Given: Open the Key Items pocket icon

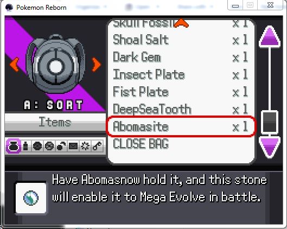Looking at the screenshot, I should coord(97,146).
